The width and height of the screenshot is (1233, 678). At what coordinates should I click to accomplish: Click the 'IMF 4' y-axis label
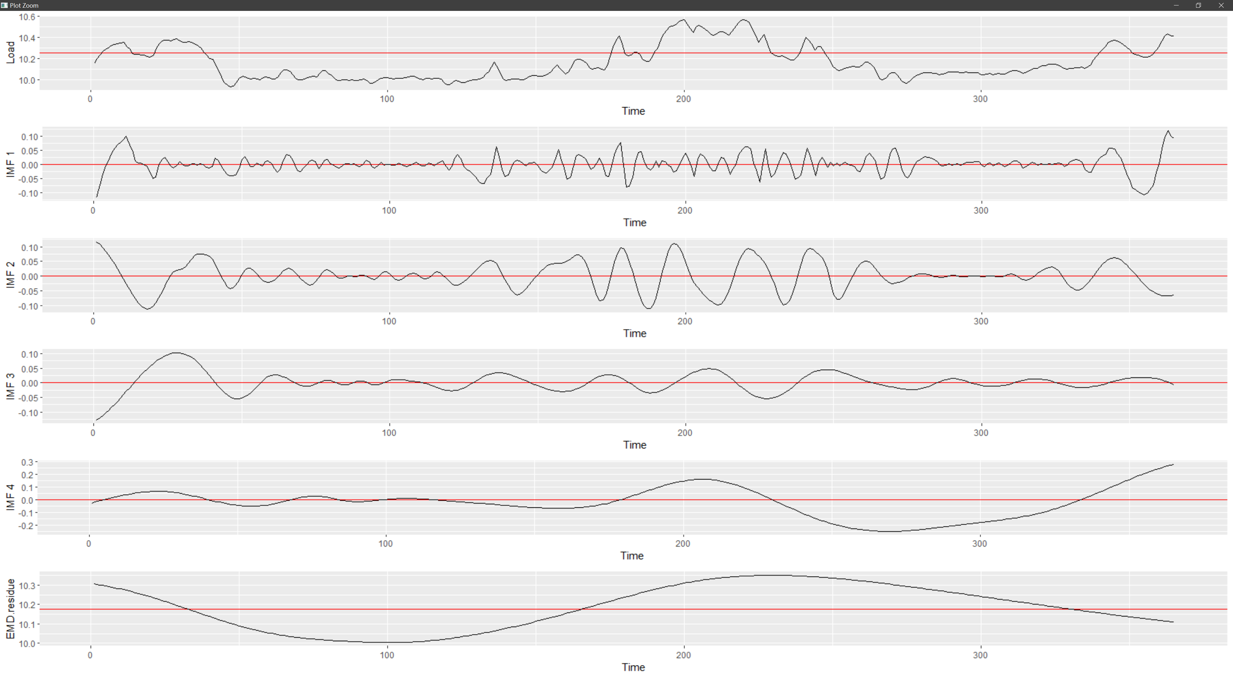click(x=10, y=497)
